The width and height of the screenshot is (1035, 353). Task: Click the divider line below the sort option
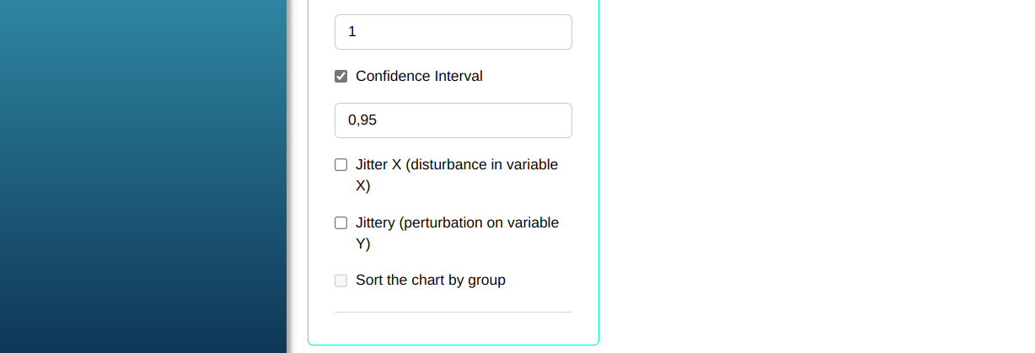[453, 313]
